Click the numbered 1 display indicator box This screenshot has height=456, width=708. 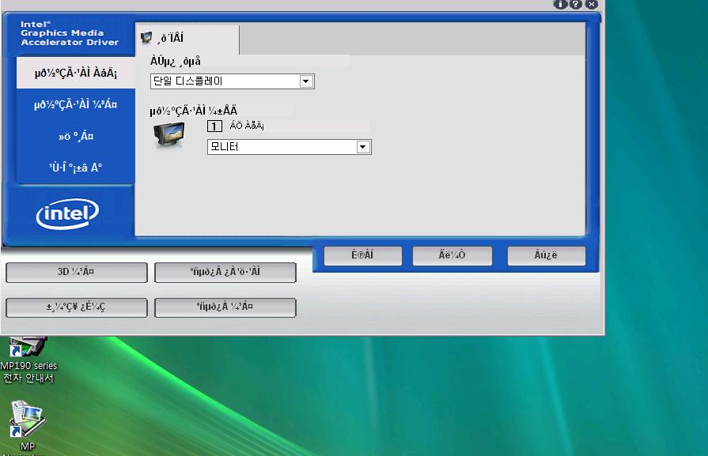pyautogui.click(x=214, y=126)
